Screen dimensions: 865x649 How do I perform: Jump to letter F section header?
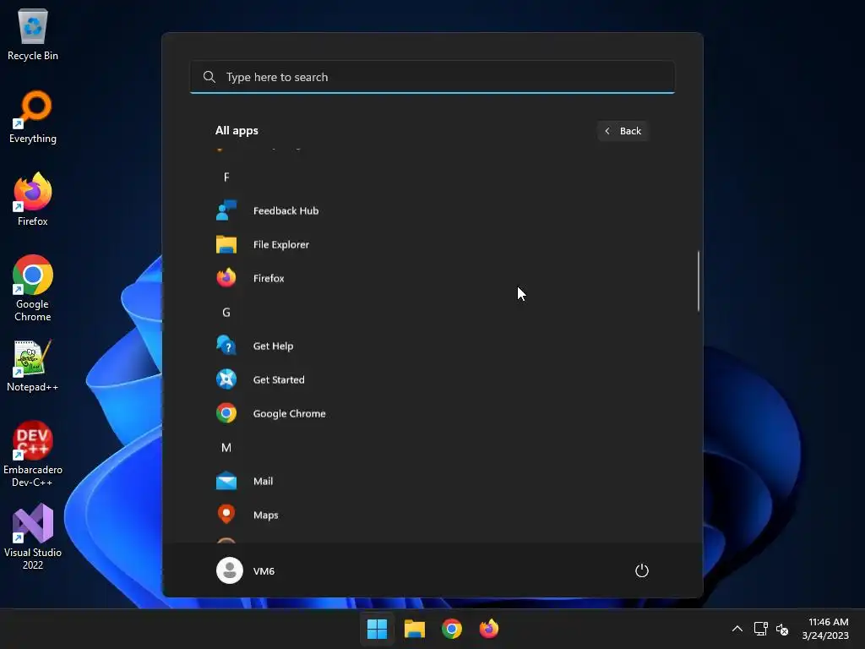click(x=226, y=177)
